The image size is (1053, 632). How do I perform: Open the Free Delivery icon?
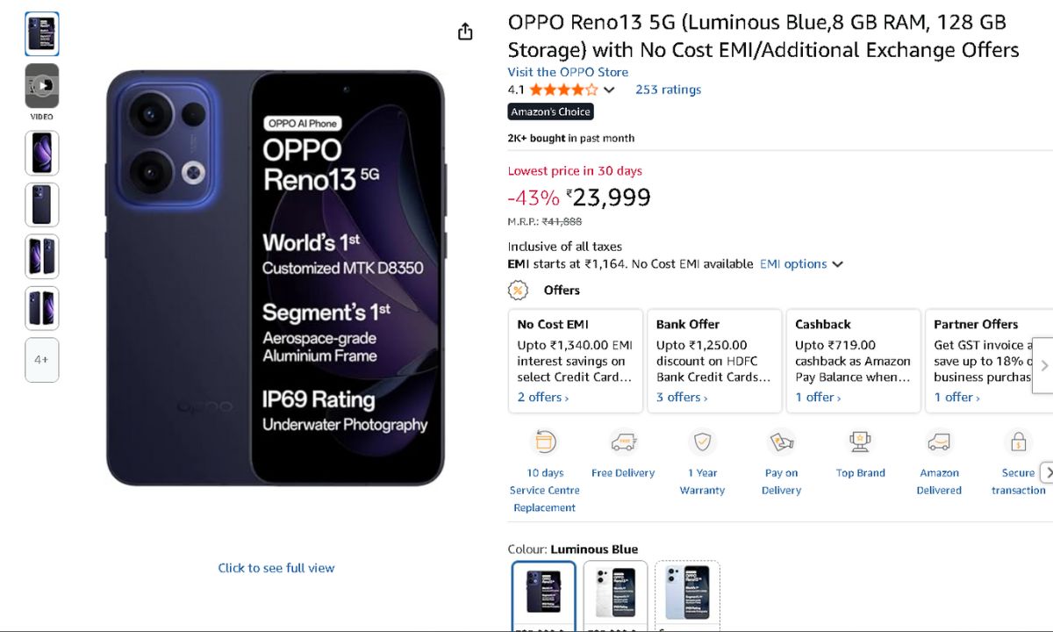(x=623, y=442)
